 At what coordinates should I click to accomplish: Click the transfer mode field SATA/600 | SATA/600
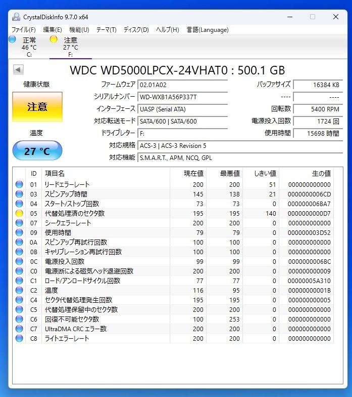(x=183, y=122)
